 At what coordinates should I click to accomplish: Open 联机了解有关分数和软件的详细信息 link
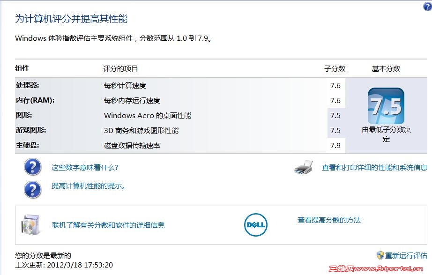point(108,225)
